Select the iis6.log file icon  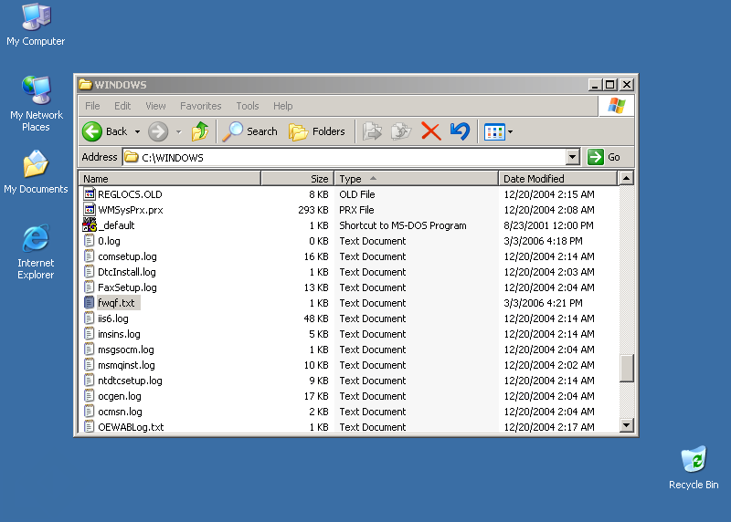(x=89, y=318)
